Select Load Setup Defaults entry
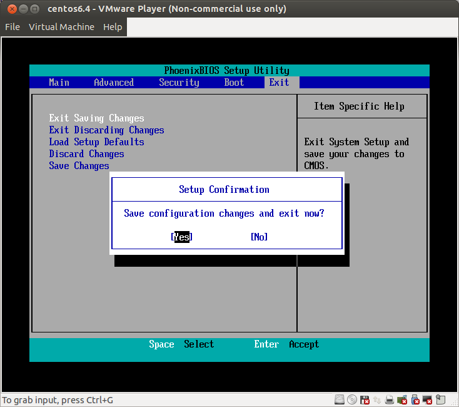The height and width of the screenshot is (407, 459). coord(96,142)
